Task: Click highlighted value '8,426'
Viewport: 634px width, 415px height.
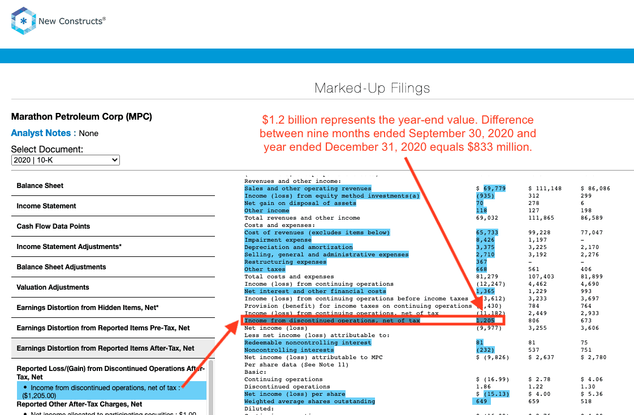Action: pyautogui.click(x=485, y=240)
